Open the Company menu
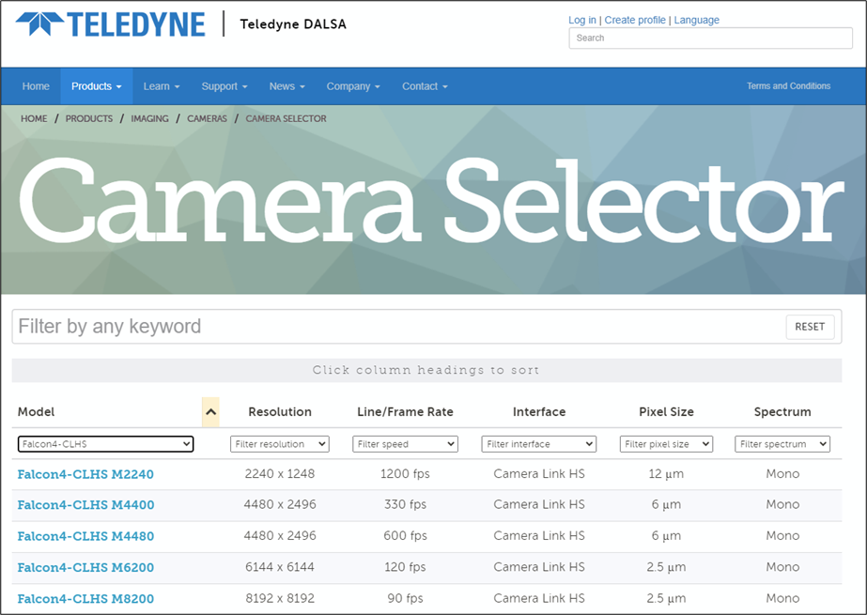This screenshot has width=867, height=615. pos(353,86)
